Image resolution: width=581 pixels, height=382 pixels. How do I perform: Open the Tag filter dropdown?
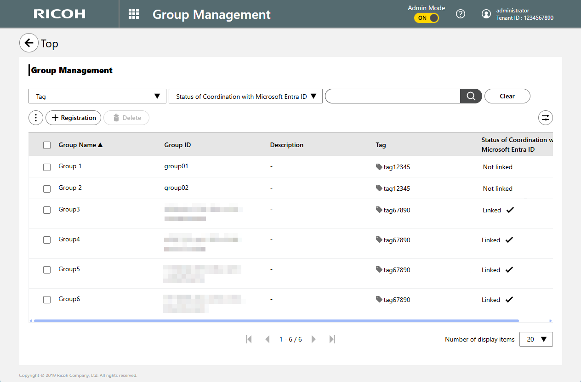tap(97, 96)
